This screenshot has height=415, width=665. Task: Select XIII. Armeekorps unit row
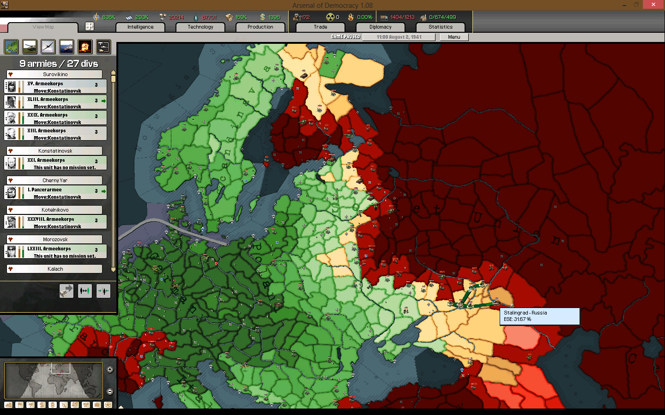coord(55,133)
